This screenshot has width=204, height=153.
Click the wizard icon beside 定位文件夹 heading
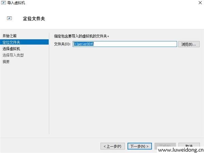click(x=9, y=18)
